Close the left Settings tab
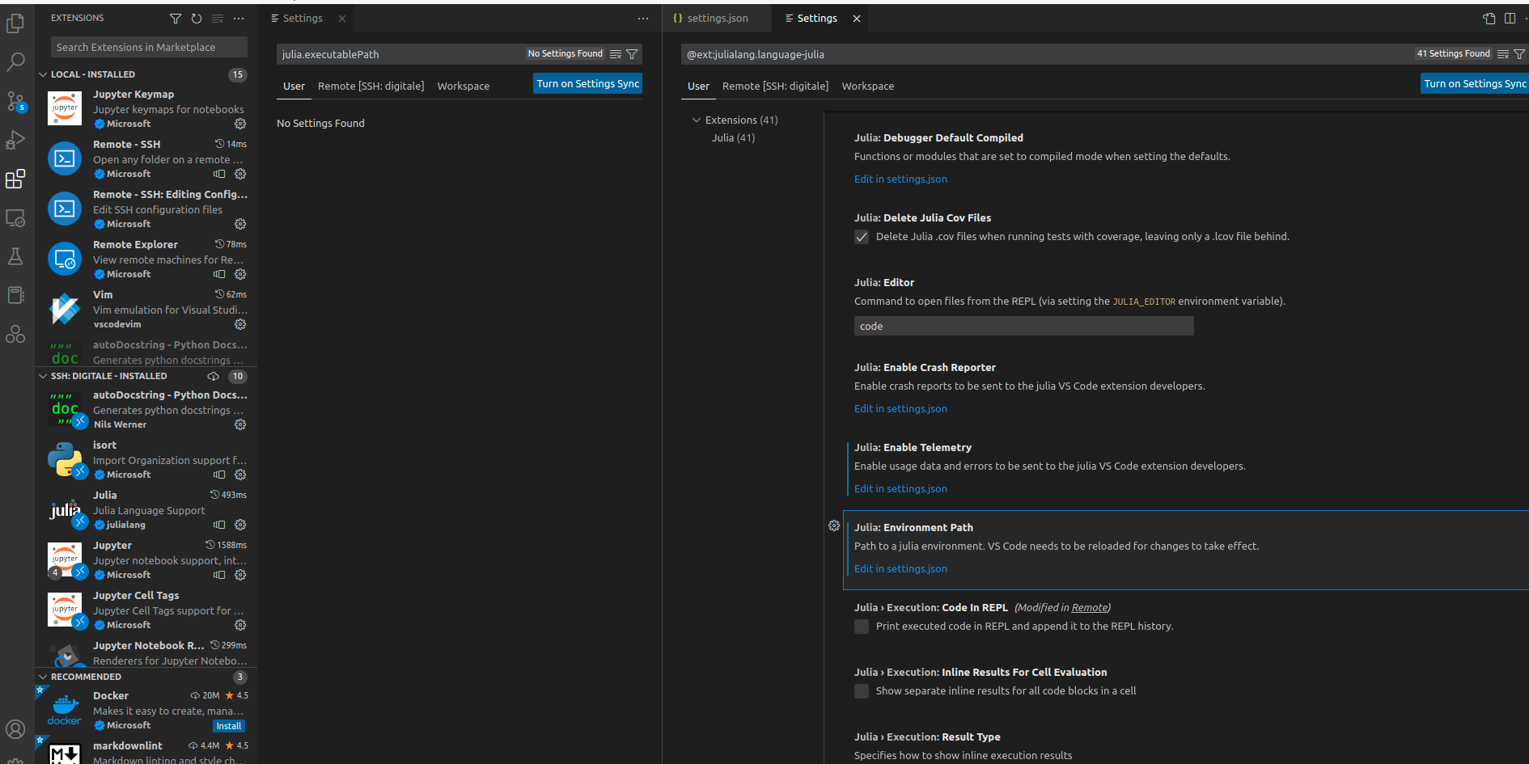This screenshot has height=764, width=1529. coord(342,19)
